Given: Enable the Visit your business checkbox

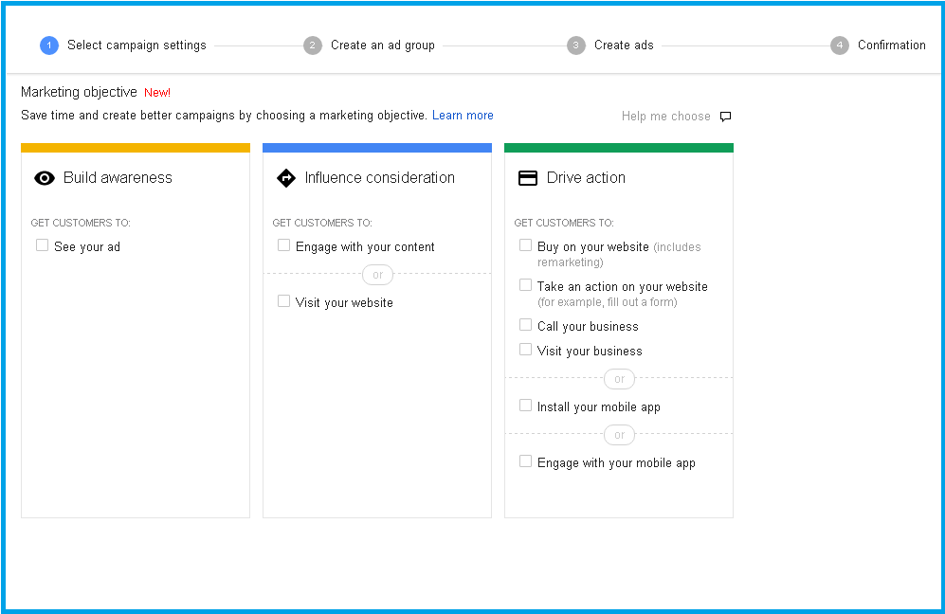Looking at the screenshot, I should pos(525,350).
